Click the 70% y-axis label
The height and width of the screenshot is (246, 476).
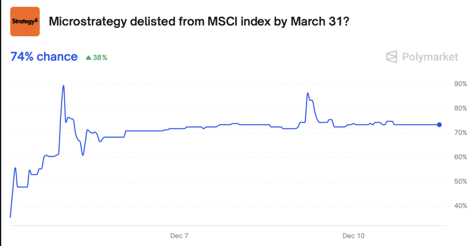pos(461,133)
